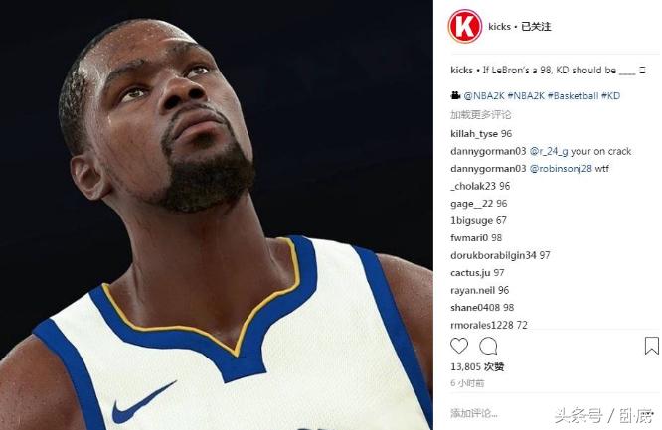Open the #Basketball hashtag
The width and height of the screenshot is (662, 430).
click(x=573, y=96)
